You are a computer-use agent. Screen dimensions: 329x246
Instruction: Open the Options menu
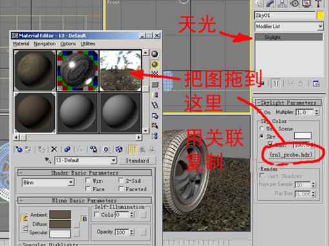pyautogui.click(x=68, y=44)
